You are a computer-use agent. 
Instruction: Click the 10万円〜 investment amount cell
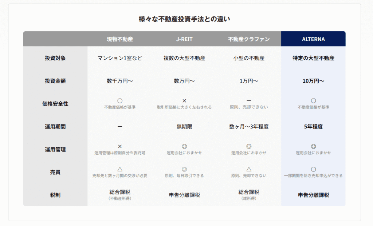(x=313, y=81)
